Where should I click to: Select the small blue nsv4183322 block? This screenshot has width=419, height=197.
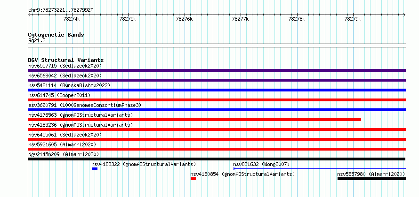click(95, 169)
